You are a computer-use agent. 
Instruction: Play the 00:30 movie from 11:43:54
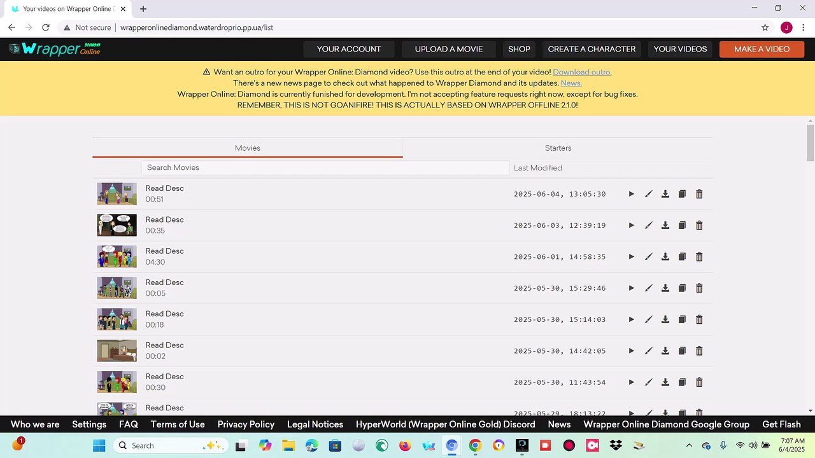631,382
